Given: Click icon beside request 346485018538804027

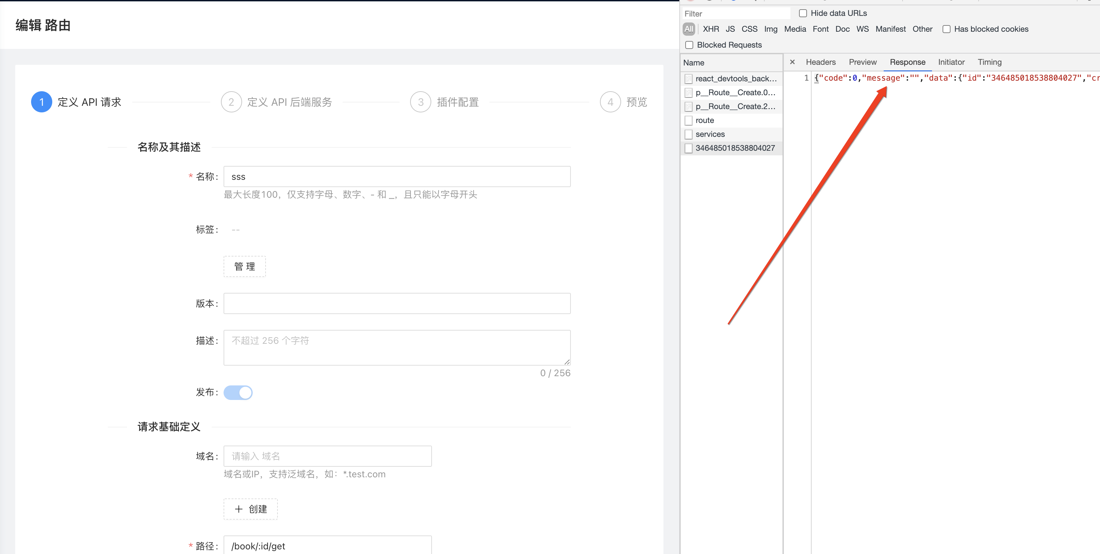Looking at the screenshot, I should (688, 148).
